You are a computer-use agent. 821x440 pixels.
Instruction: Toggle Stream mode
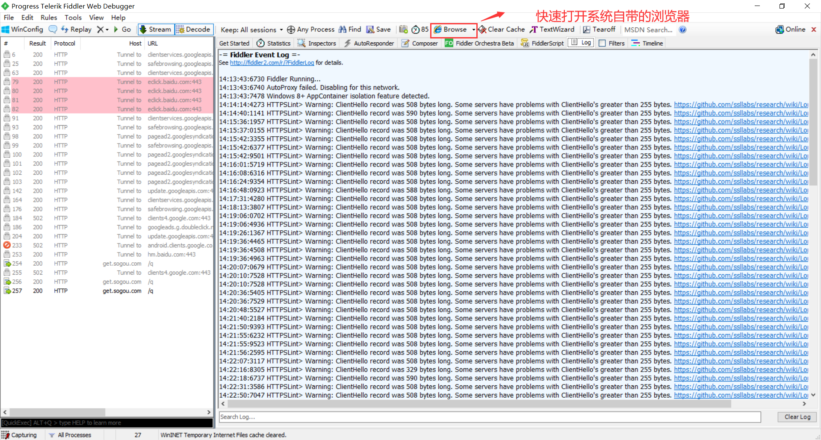tap(156, 29)
